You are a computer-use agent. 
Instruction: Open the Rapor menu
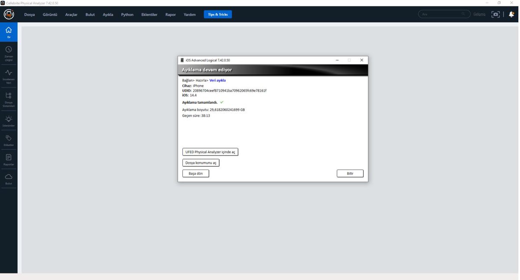click(x=170, y=14)
